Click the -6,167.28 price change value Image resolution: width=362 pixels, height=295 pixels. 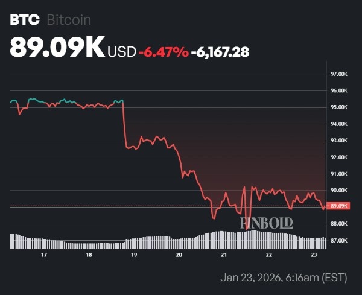(x=220, y=52)
